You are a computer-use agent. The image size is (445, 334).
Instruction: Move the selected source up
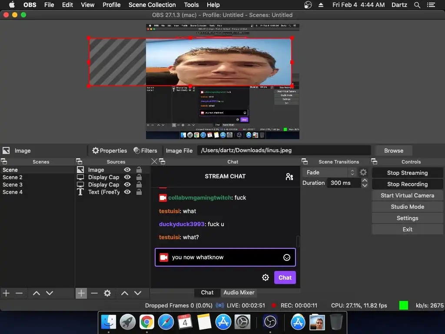(125, 293)
